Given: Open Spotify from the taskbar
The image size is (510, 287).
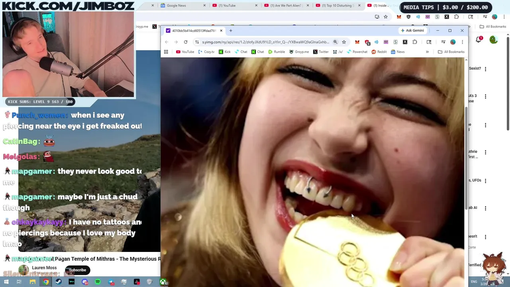Looking at the screenshot, I should coord(98,282).
